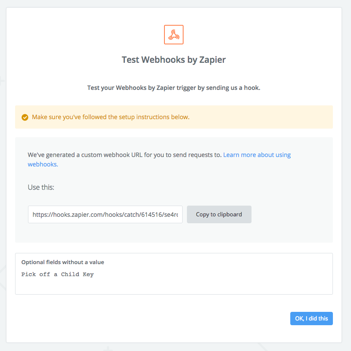Click the Copy to clipboard button
The image size is (351, 351).
click(x=219, y=214)
